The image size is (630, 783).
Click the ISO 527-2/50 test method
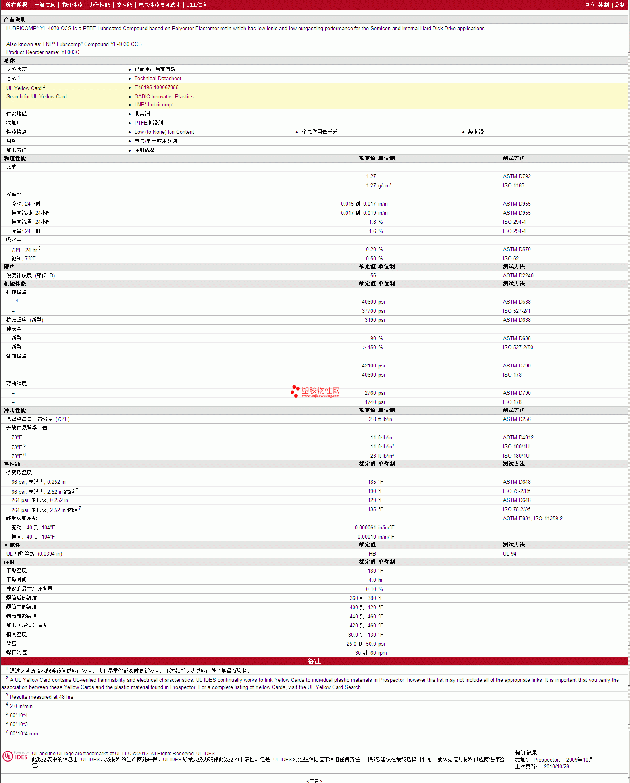coord(518,348)
